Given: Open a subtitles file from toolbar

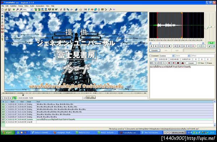Looking at the screenshot, I should (x=6, y=9).
